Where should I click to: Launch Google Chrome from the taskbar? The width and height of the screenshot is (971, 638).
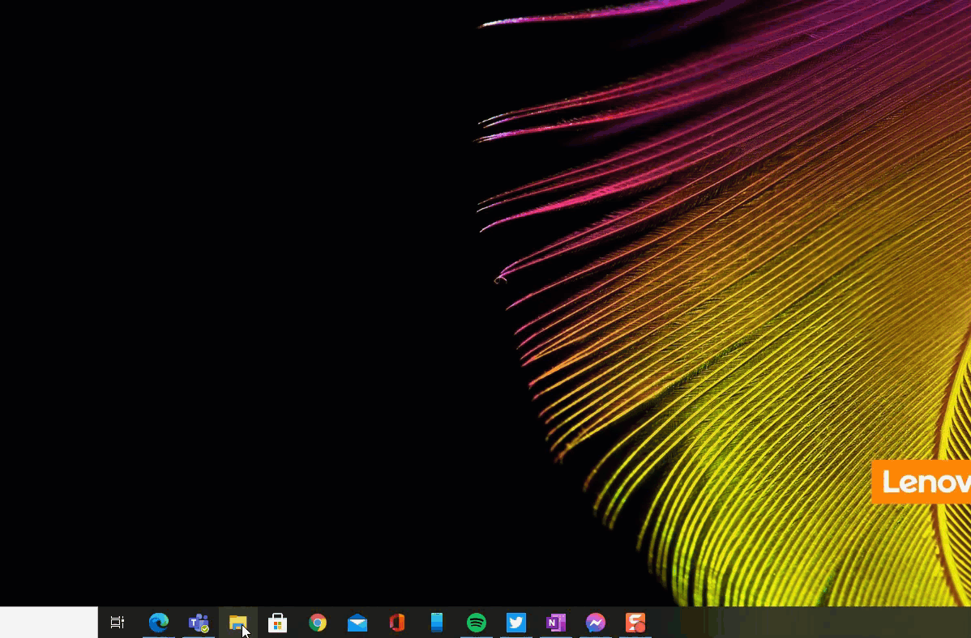[x=318, y=623]
